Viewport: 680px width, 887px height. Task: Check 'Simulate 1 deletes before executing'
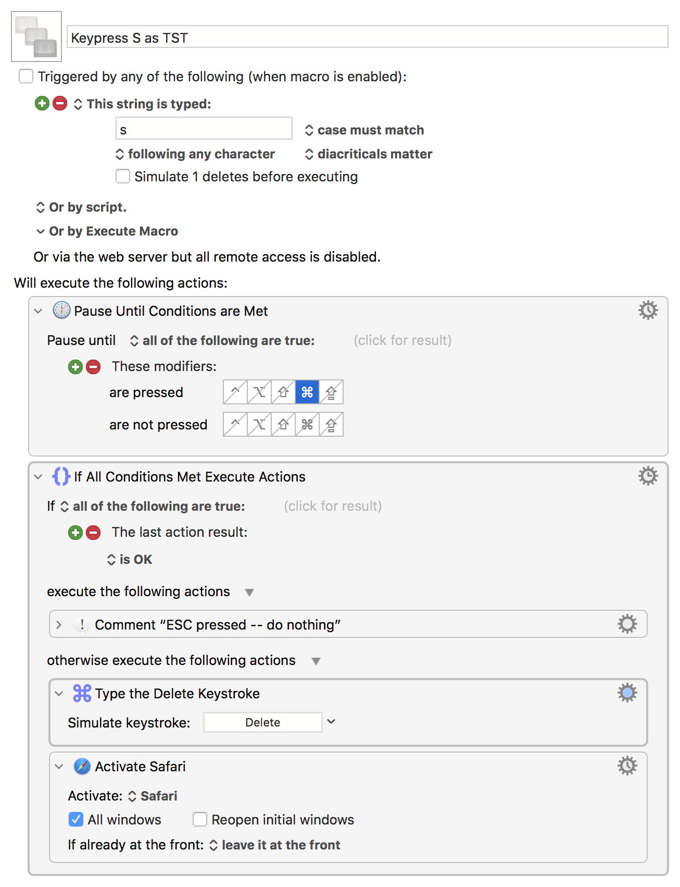pyautogui.click(x=123, y=177)
